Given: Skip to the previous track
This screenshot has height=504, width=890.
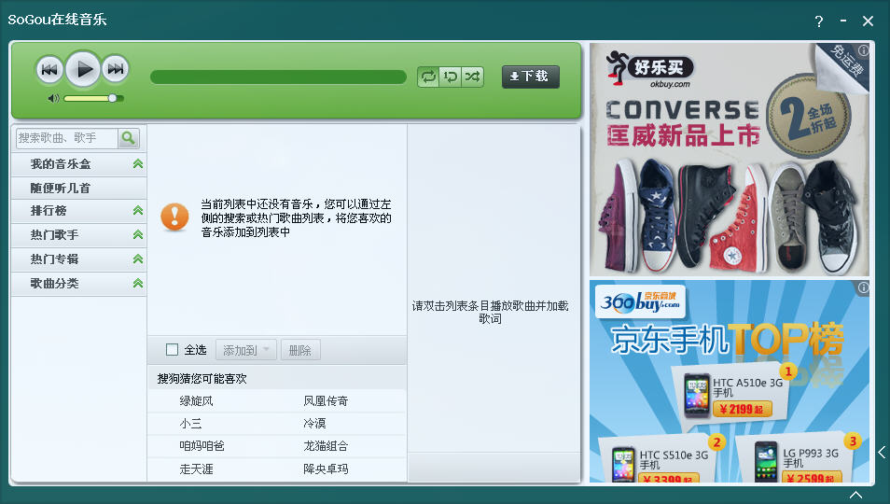Looking at the screenshot, I should point(49,69).
